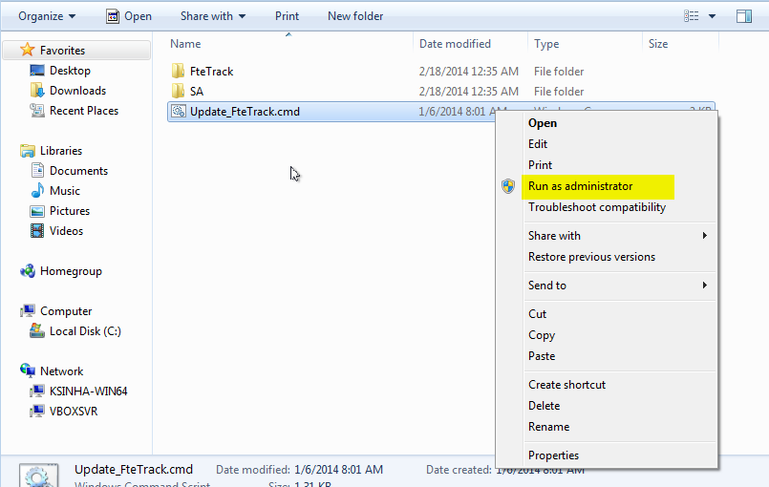769x487 pixels.
Task: Click the Music note icon
Action: 37,190
